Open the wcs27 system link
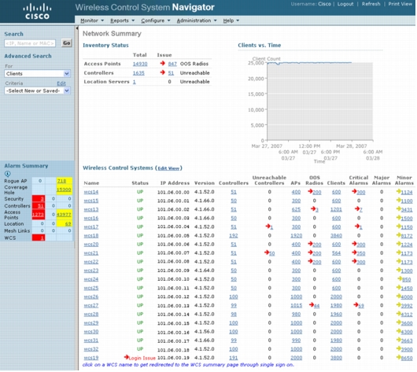Screen dimensions: 417x372 (91, 306)
